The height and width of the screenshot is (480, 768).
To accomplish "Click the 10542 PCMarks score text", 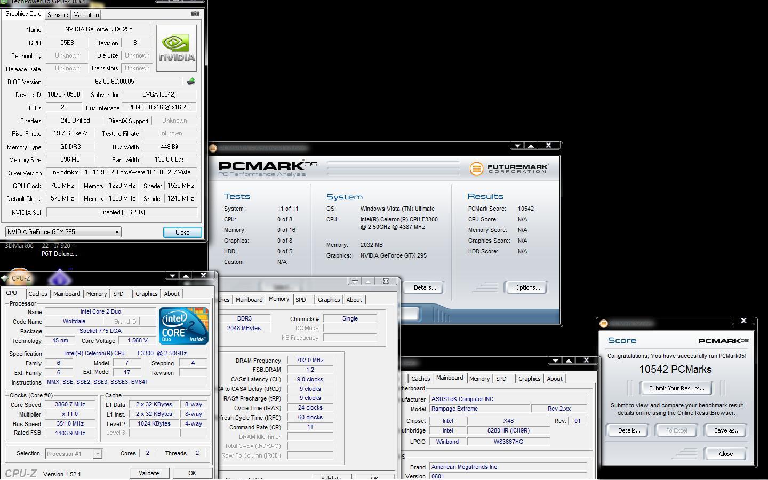I will click(x=676, y=369).
